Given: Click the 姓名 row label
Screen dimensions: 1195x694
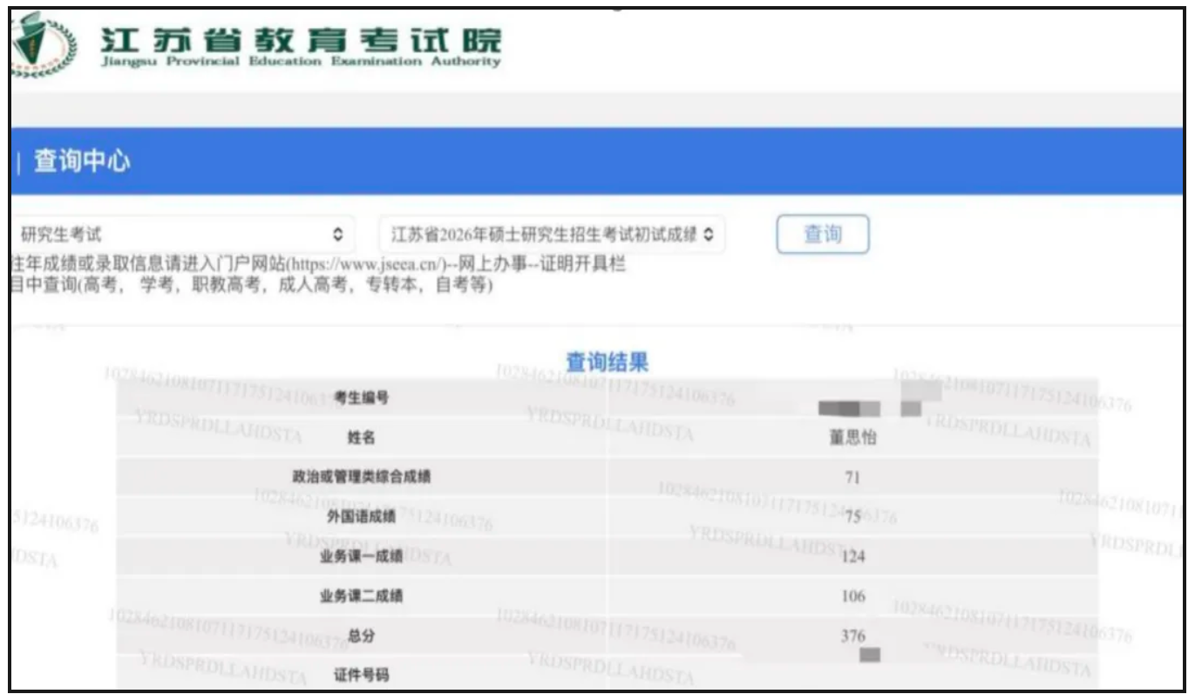Looking at the screenshot, I should point(362,438).
